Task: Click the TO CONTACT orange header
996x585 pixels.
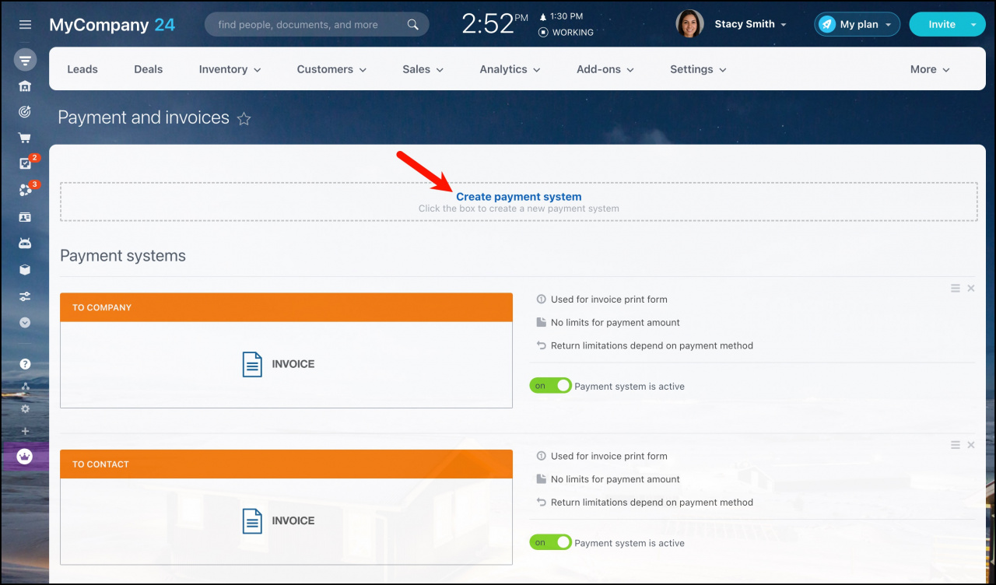Action: [286, 464]
